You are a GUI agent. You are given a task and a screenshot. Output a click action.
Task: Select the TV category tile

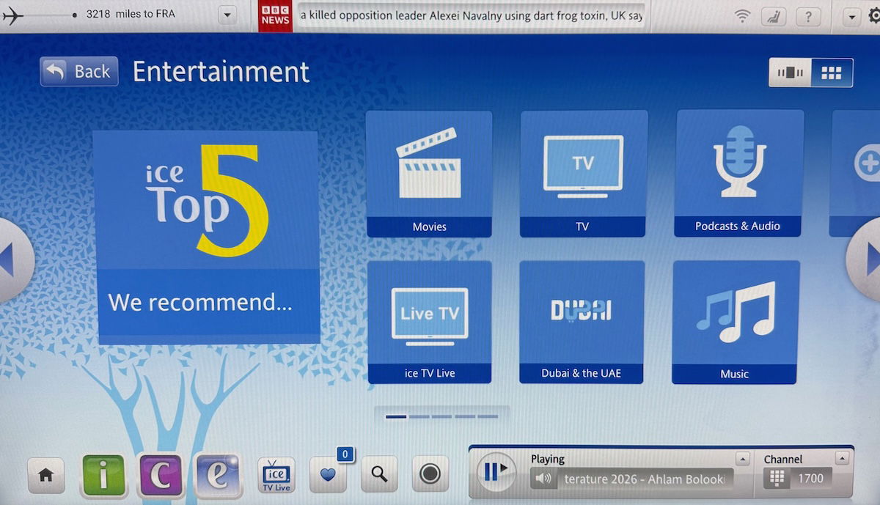(x=583, y=174)
